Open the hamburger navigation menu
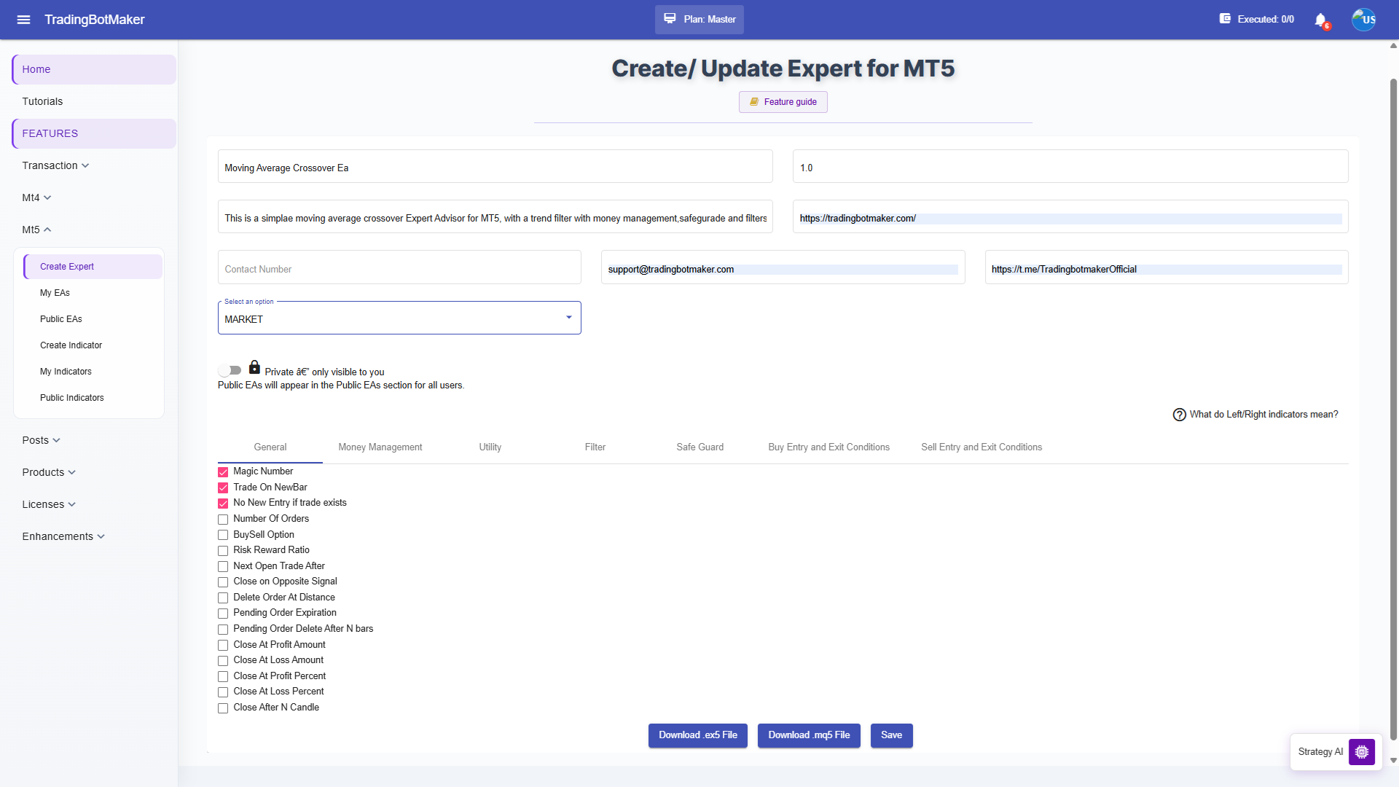Screen dimensions: 1399x787 [23, 20]
